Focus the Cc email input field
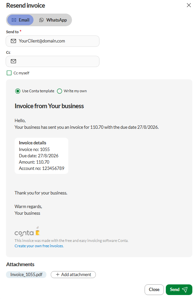This screenshot has width=195, height=299. click(x=53, y=61)
